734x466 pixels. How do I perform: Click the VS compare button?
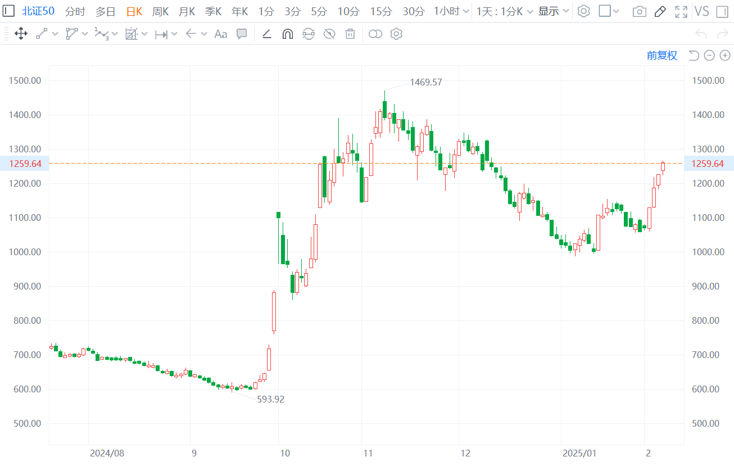click(701, 11)
